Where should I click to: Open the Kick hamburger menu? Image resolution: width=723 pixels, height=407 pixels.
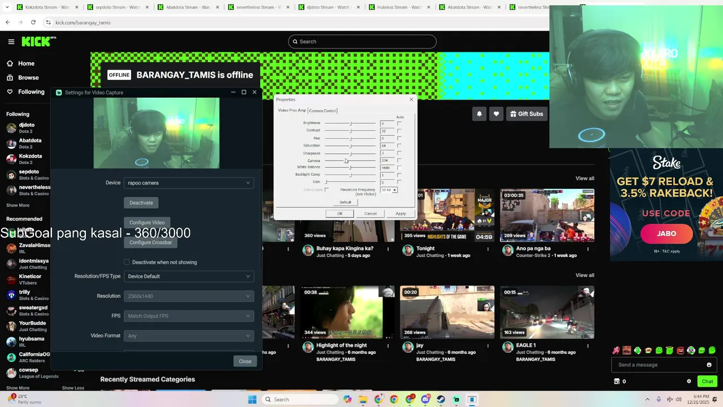coord(11,41)
